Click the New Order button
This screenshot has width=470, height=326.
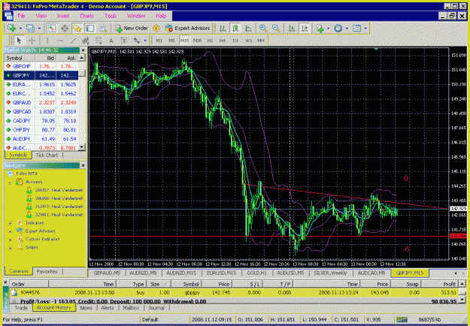(132, 28)
